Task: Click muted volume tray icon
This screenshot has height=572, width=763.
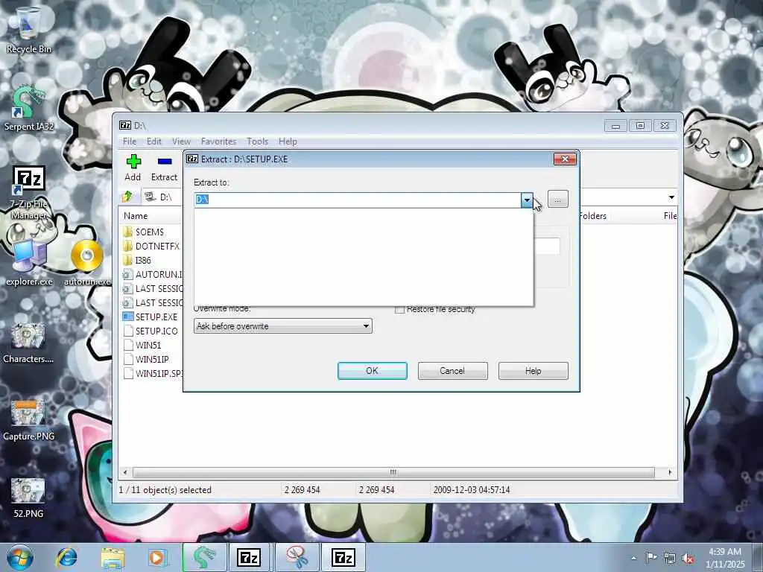Action: click(x=688, y=558)
